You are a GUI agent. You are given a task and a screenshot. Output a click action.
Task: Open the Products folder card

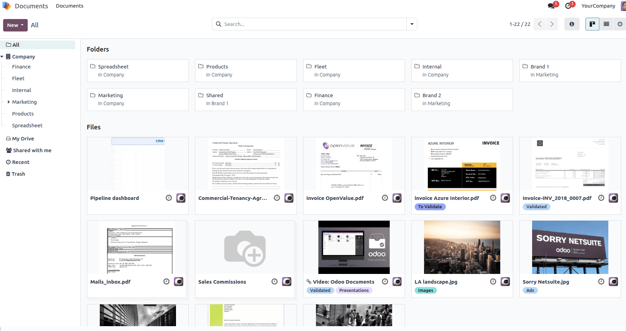246,71
